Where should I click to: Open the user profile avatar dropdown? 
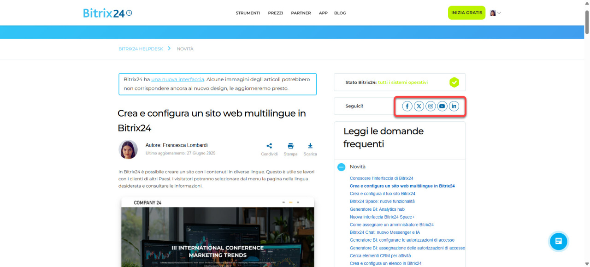click(496, 13)
